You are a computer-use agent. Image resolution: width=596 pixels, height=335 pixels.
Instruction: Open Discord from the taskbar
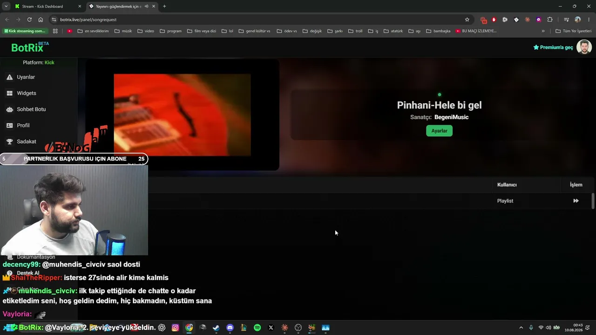pos(230,328)
